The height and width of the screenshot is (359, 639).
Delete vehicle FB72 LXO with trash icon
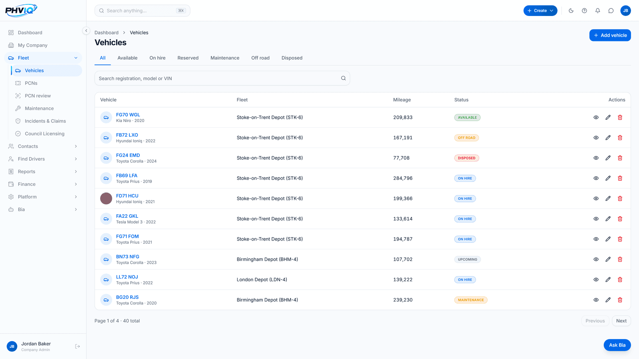[x=620, y=138]
